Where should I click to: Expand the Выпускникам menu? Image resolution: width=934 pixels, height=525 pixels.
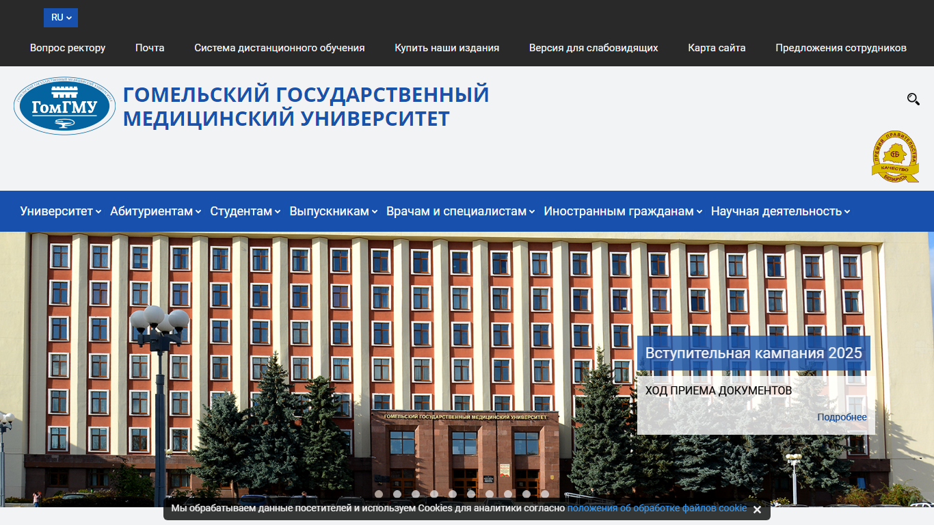(x=334, y=211)
